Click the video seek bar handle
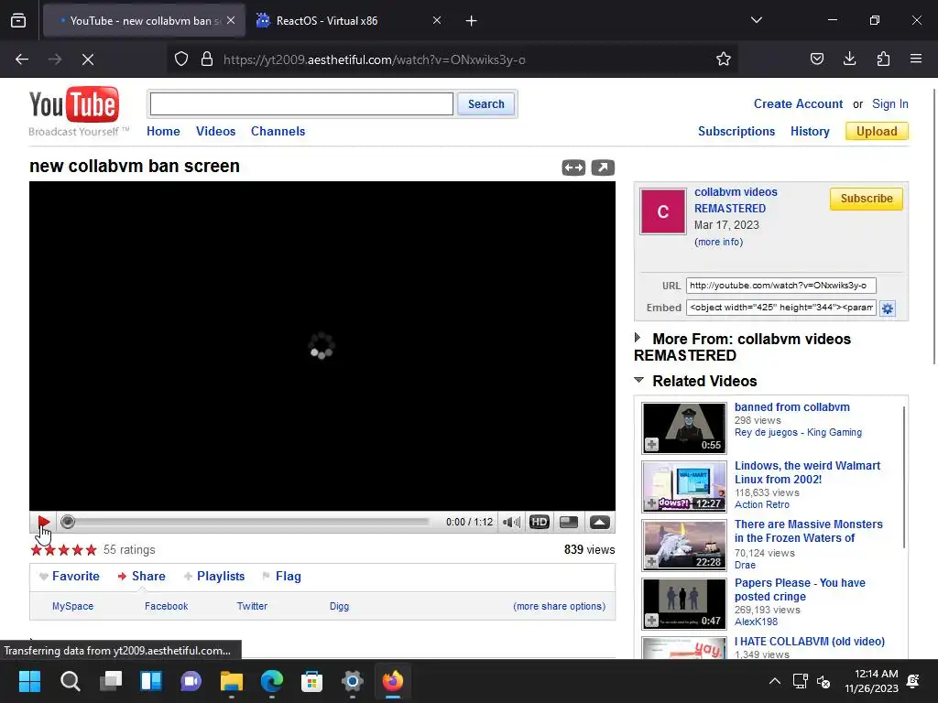This screenshot has width=938, height=703. (68, 522)
